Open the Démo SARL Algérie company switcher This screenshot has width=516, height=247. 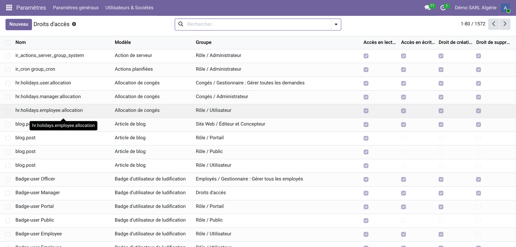pyautogui.click(x=475, y=8)
